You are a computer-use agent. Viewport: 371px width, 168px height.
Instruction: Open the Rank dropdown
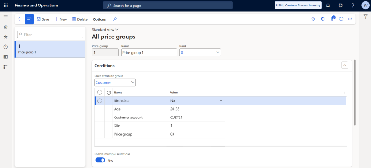click(200, 52)
